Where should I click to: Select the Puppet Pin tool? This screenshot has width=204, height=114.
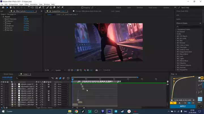[63, 8]
